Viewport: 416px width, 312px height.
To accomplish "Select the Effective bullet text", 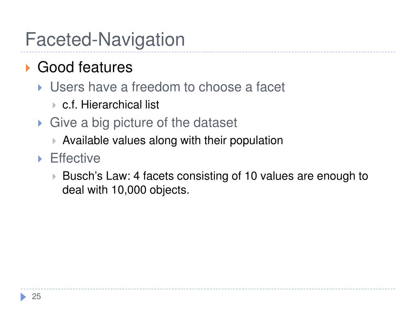I will point(75,158).
